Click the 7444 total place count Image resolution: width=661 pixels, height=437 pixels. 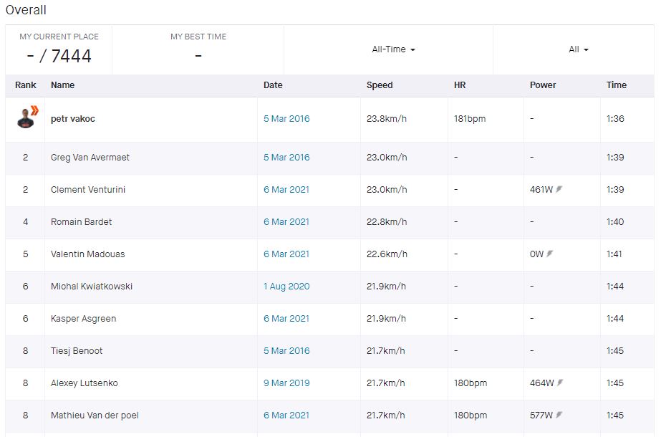71,56
